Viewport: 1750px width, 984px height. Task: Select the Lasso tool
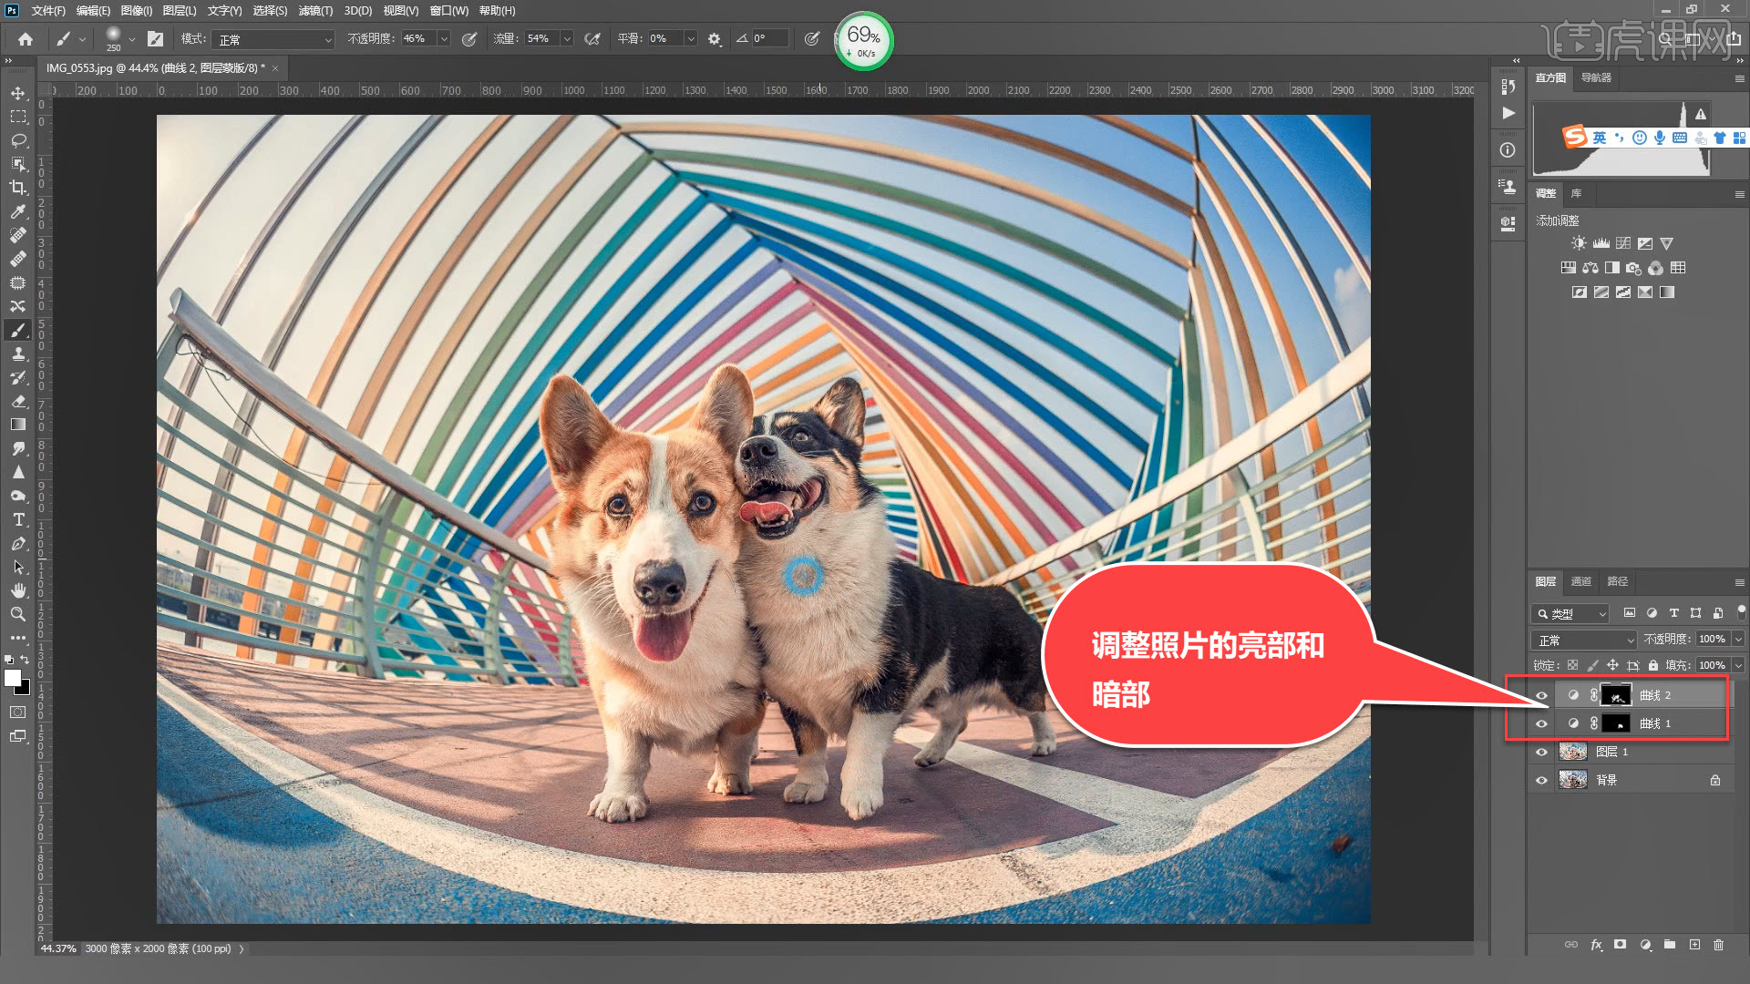click(x=17, y=140)
